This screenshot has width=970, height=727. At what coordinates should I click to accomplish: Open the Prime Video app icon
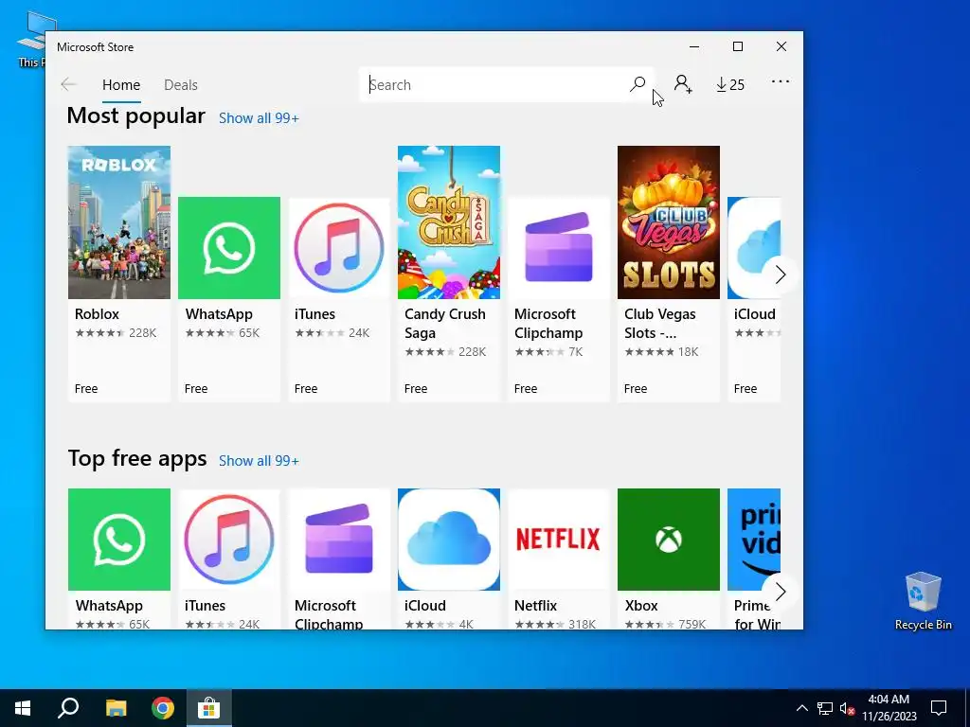click(753, 540)
